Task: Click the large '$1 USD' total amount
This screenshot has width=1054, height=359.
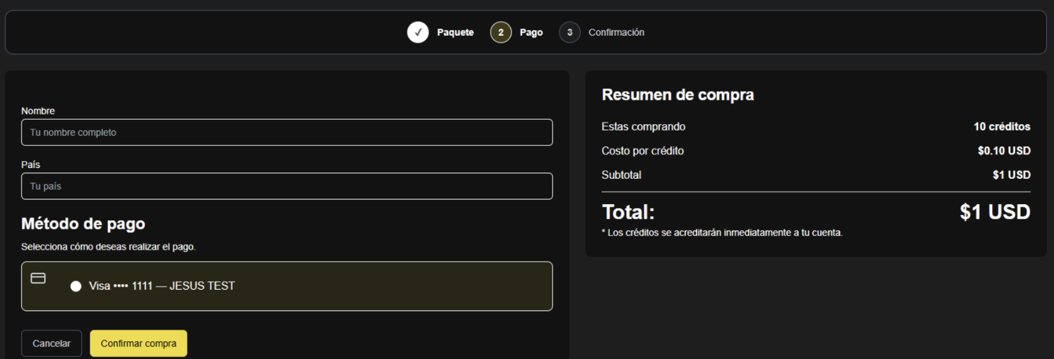Action: [x=995, y=212]
